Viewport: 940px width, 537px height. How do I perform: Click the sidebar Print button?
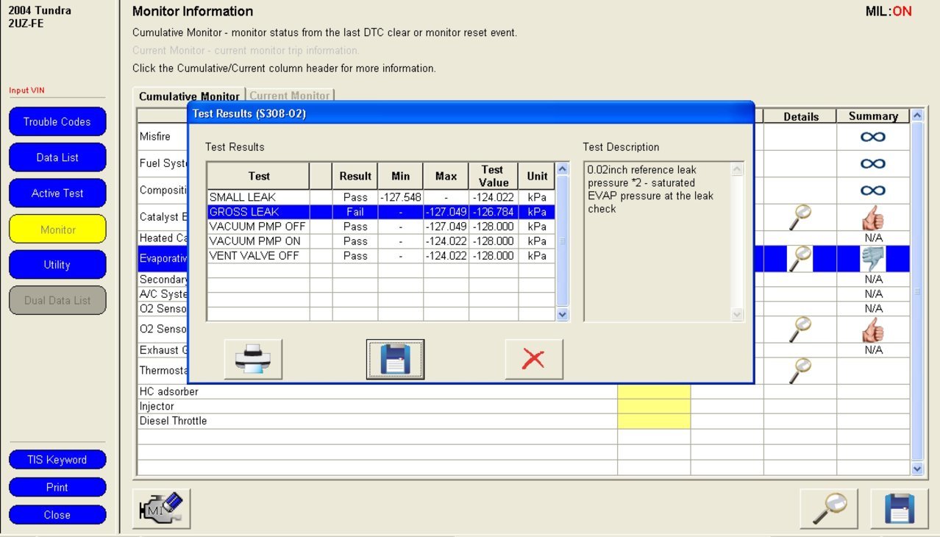[x=57, y=487]
